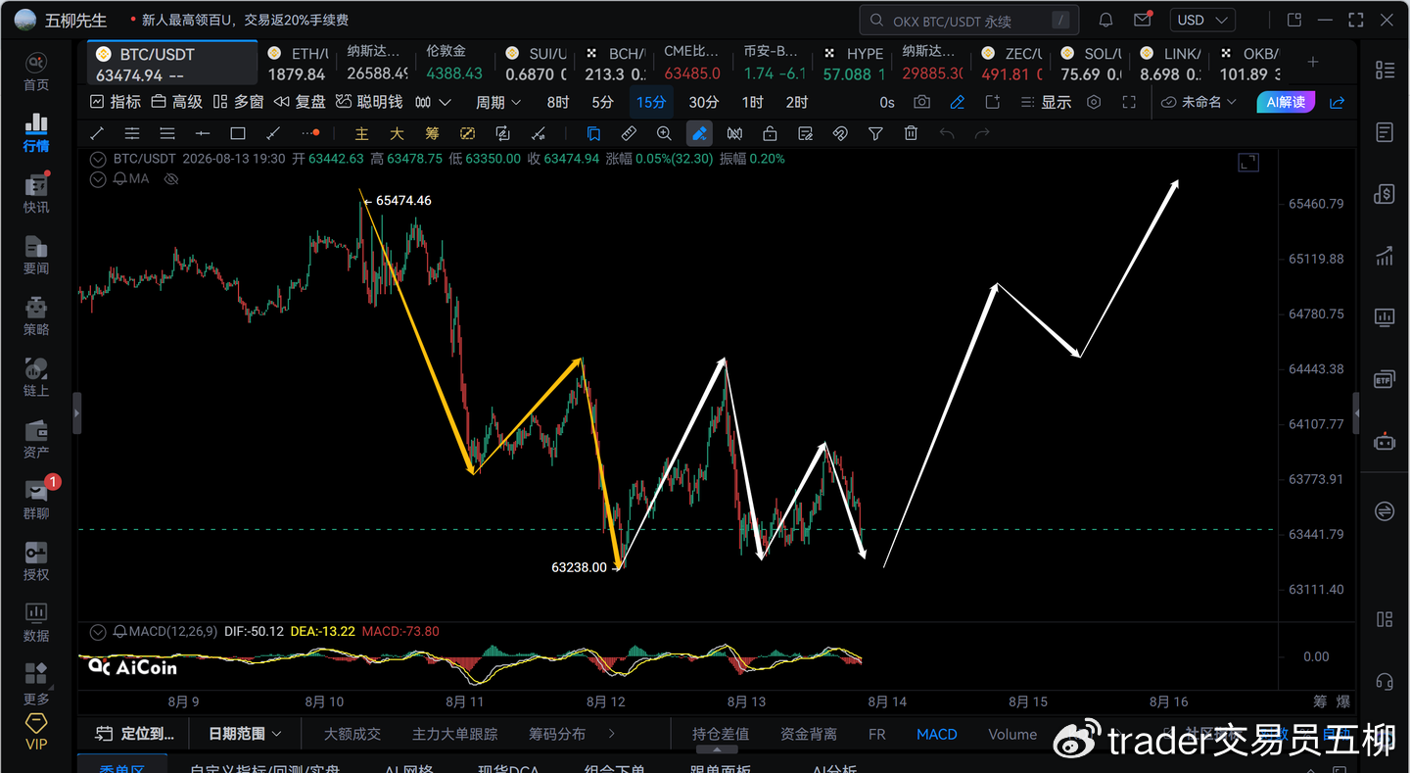Open the candlestick chart type dropdown
The height and width of the screenshot is (773, 1410).
(x=433, y=102)
